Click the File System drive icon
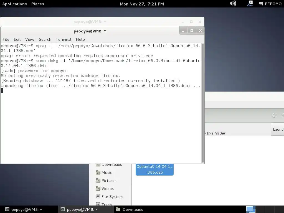This screenshot has height=213, width=284. (98, 197)
